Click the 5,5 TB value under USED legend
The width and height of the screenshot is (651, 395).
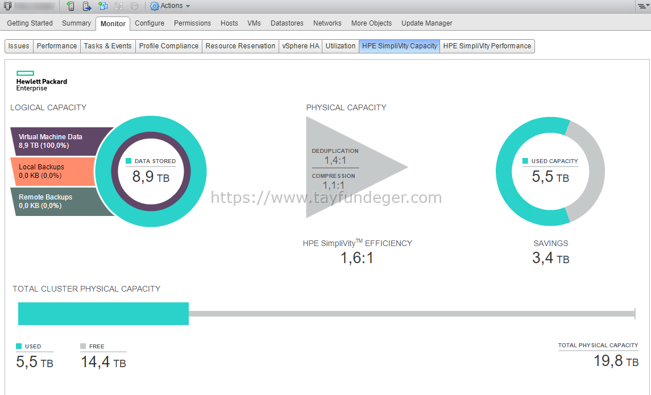35,362
